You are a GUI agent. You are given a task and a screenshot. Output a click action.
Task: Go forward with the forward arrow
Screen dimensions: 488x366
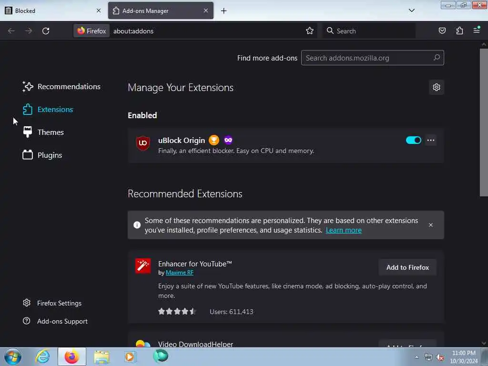(28, 31)
